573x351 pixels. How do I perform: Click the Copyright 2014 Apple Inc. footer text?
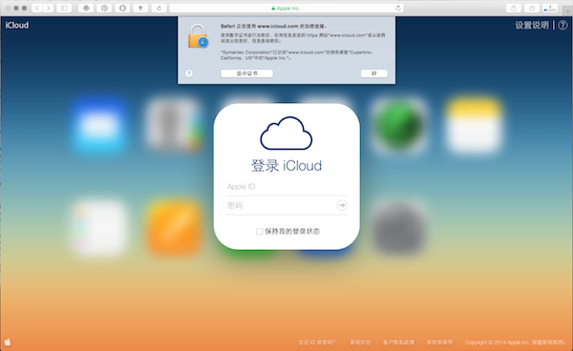coord(516,342)
